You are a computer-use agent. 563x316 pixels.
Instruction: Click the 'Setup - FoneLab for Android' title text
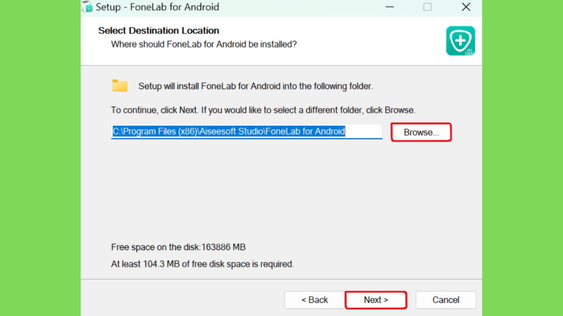157,7
